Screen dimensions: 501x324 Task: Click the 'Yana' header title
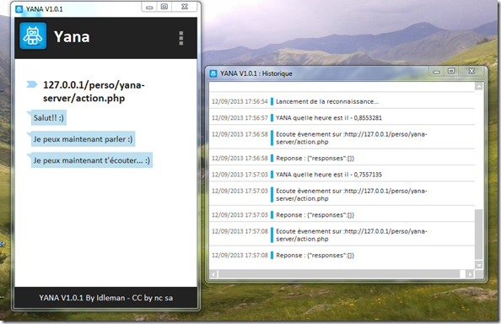pos(72,37)
